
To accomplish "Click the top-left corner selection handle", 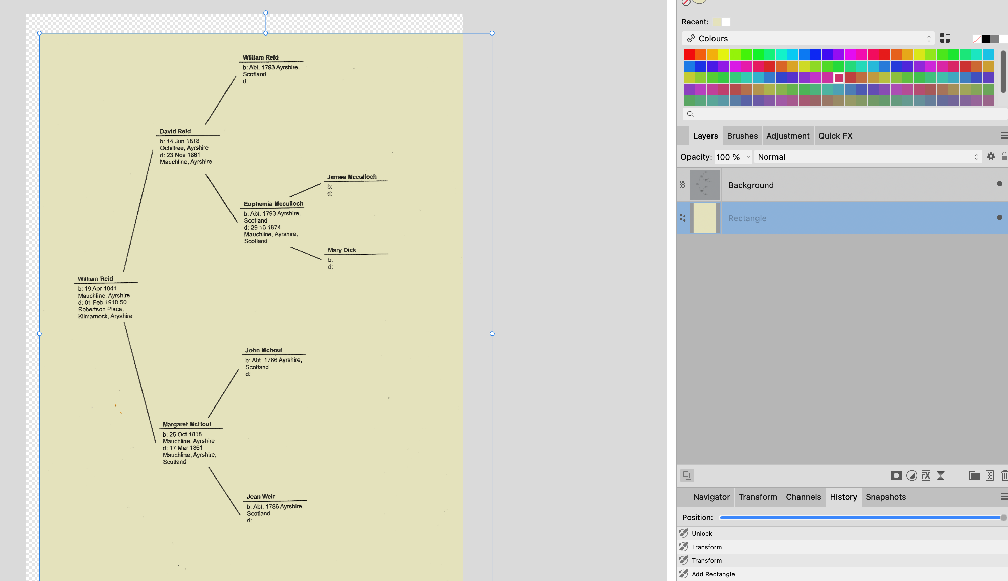I will click(x=39, y=33).
